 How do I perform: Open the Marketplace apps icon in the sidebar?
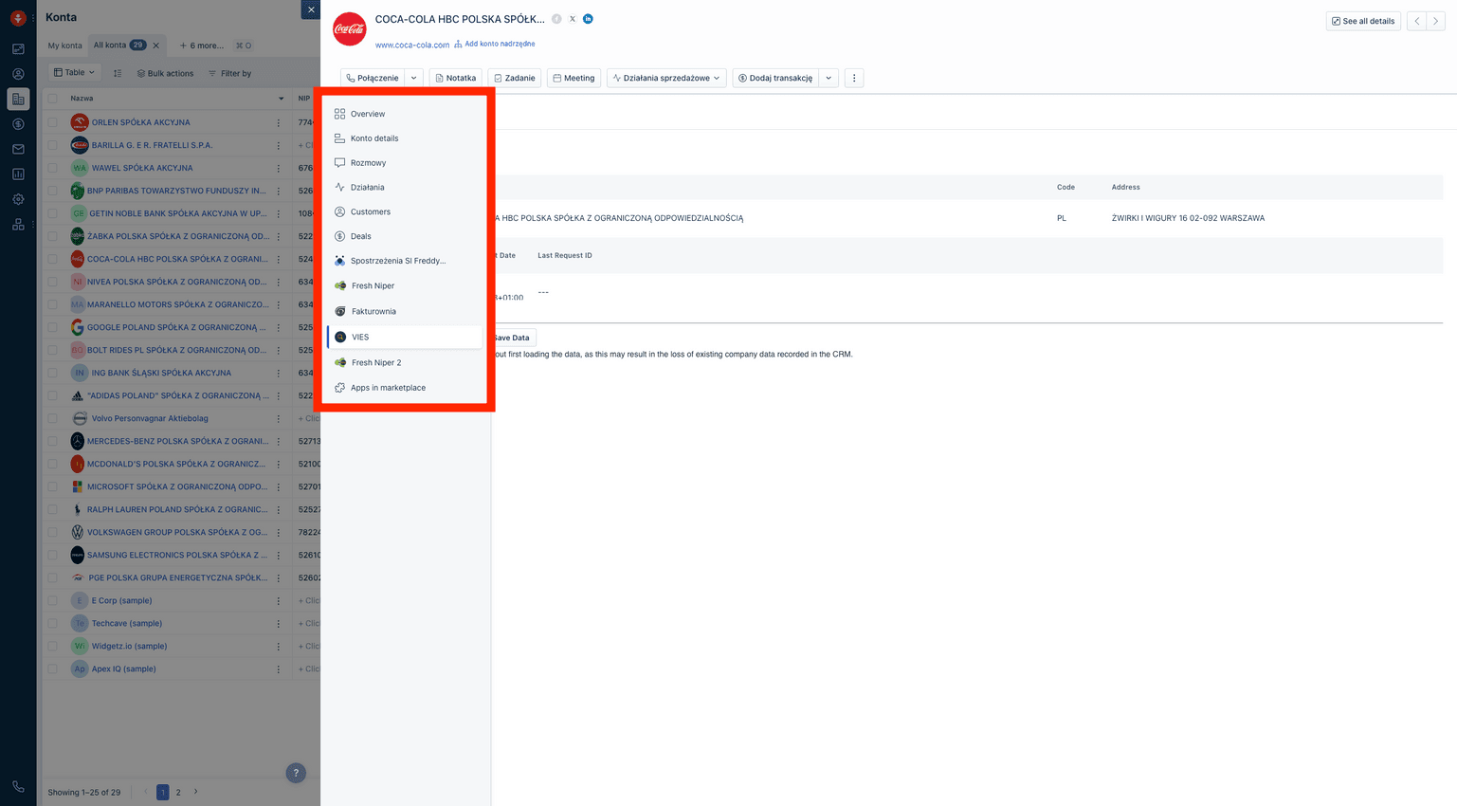point(18,225)
